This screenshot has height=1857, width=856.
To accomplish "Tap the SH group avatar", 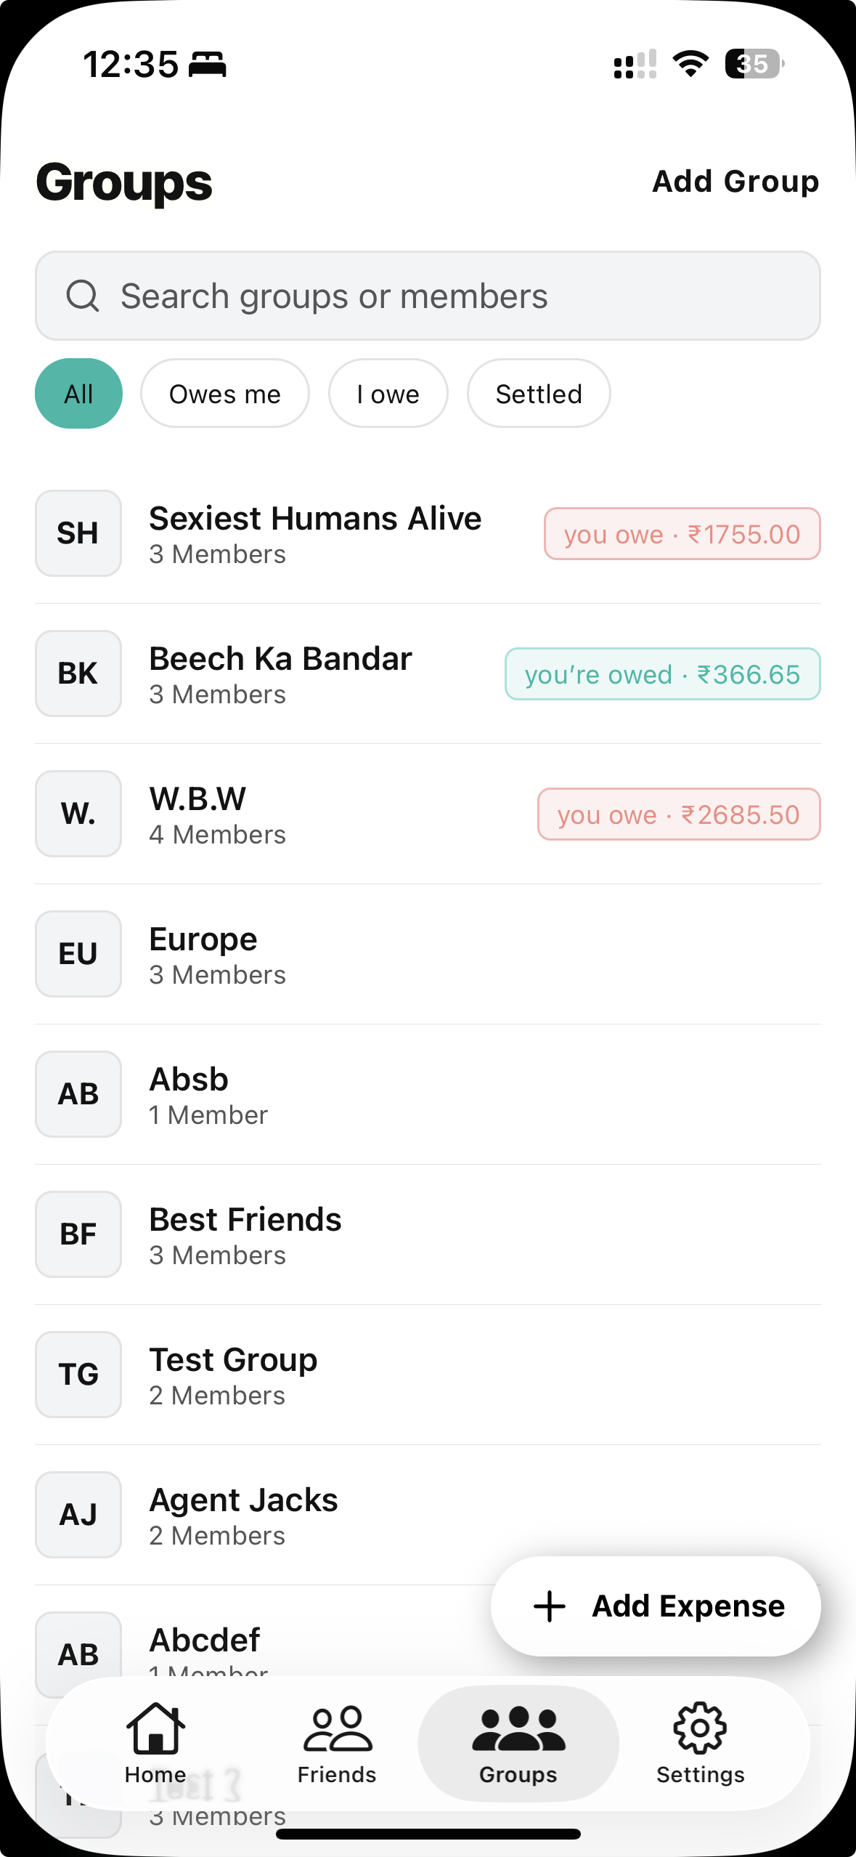I will 78,533.
